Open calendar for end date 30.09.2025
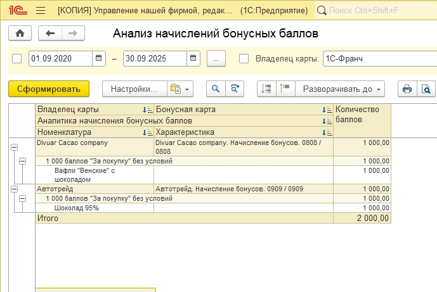The image size is (437, 292). pyautogui.click(x=193, y=58)
